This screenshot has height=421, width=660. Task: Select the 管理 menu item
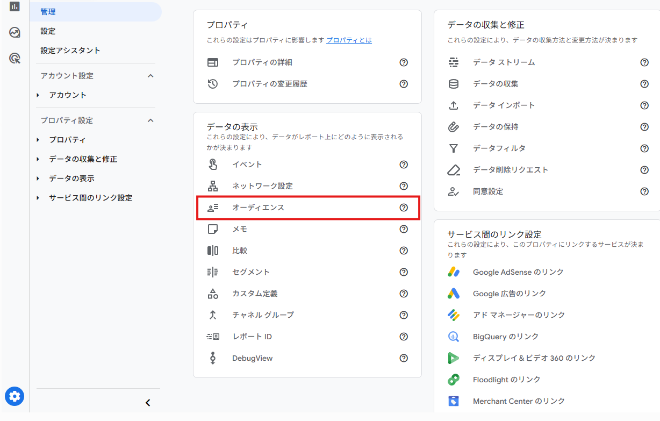pyautogui.click(x=48, y=12)
